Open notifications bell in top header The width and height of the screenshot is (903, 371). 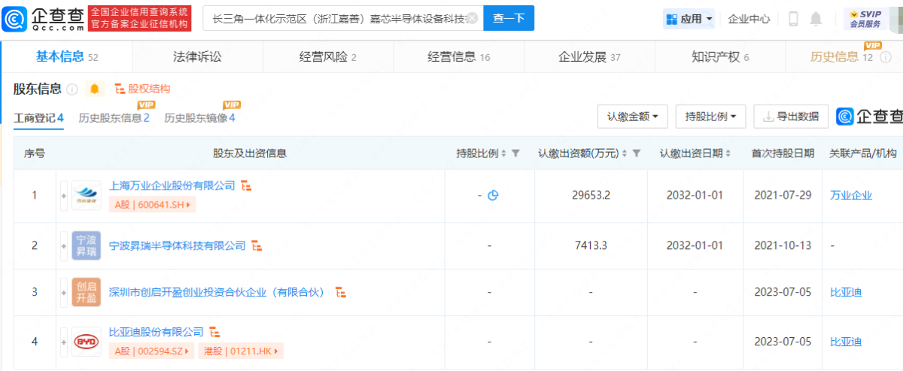click(816, 19)
